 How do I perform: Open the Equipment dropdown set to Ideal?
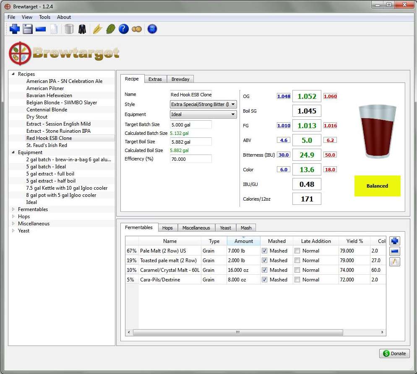point(203,114)
